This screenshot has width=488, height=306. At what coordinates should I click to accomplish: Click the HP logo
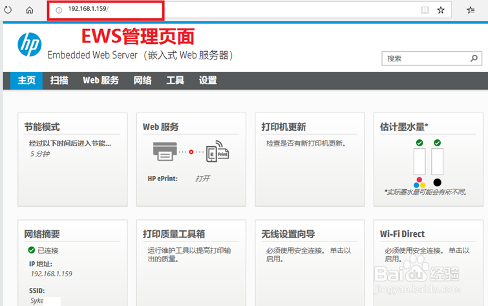30,45
